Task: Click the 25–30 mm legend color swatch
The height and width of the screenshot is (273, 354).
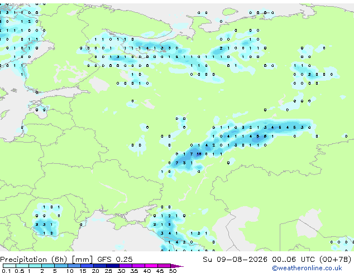Action: [112, 266]
